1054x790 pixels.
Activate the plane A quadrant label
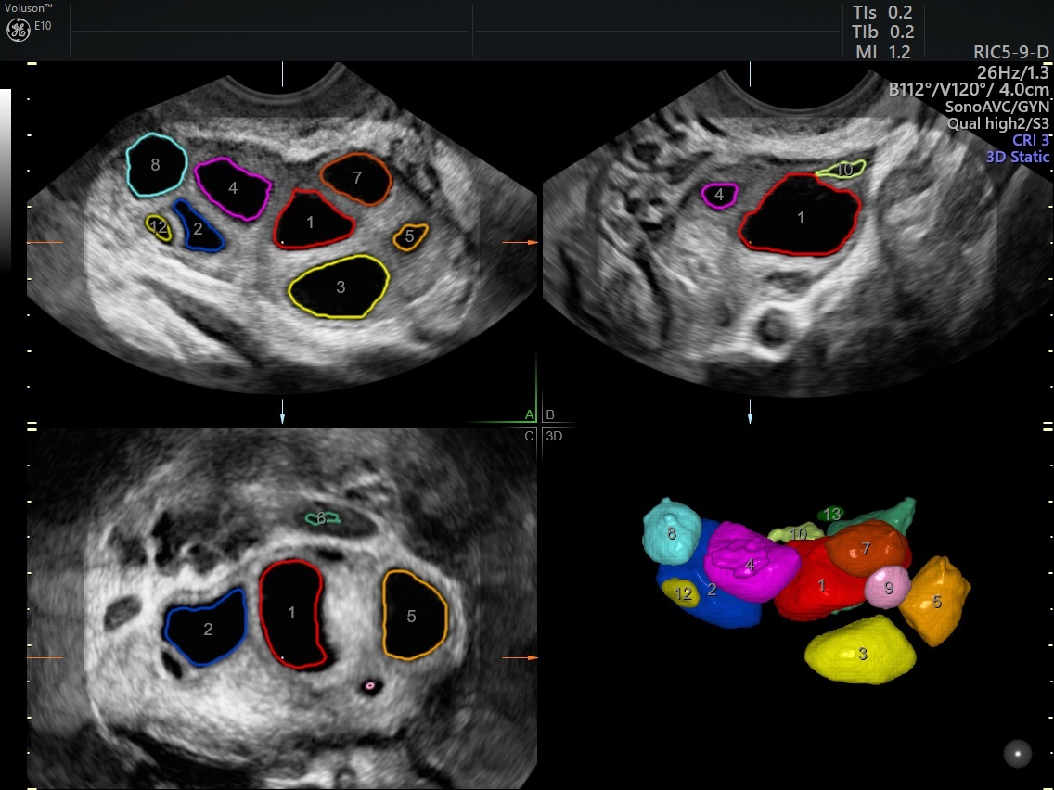point(529,414)
